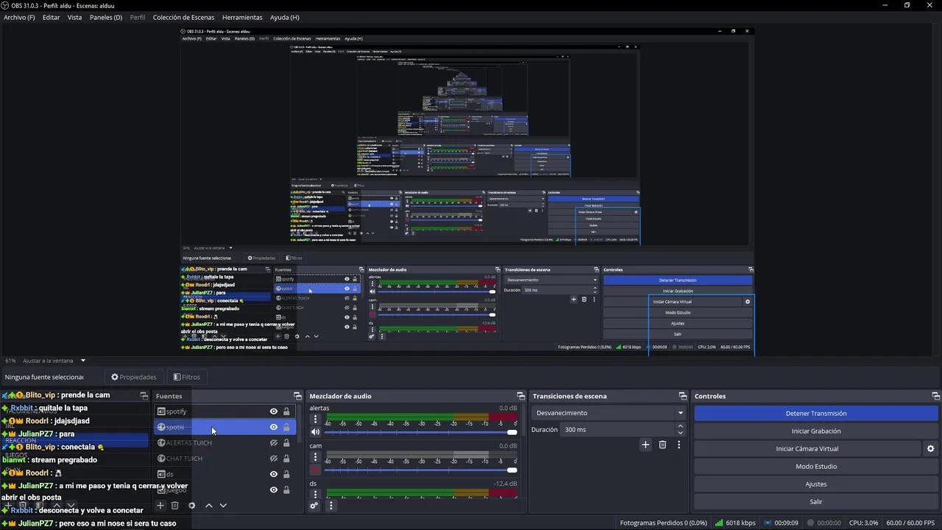Adjust the alertas volume slider

pos(420,432)
